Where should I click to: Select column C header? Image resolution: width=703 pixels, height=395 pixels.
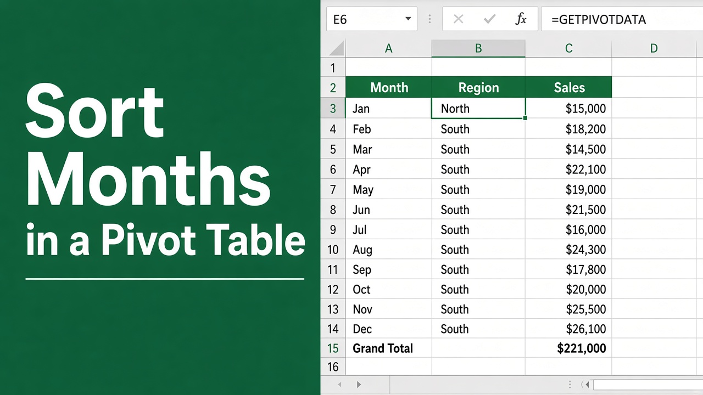click(568, 48)
